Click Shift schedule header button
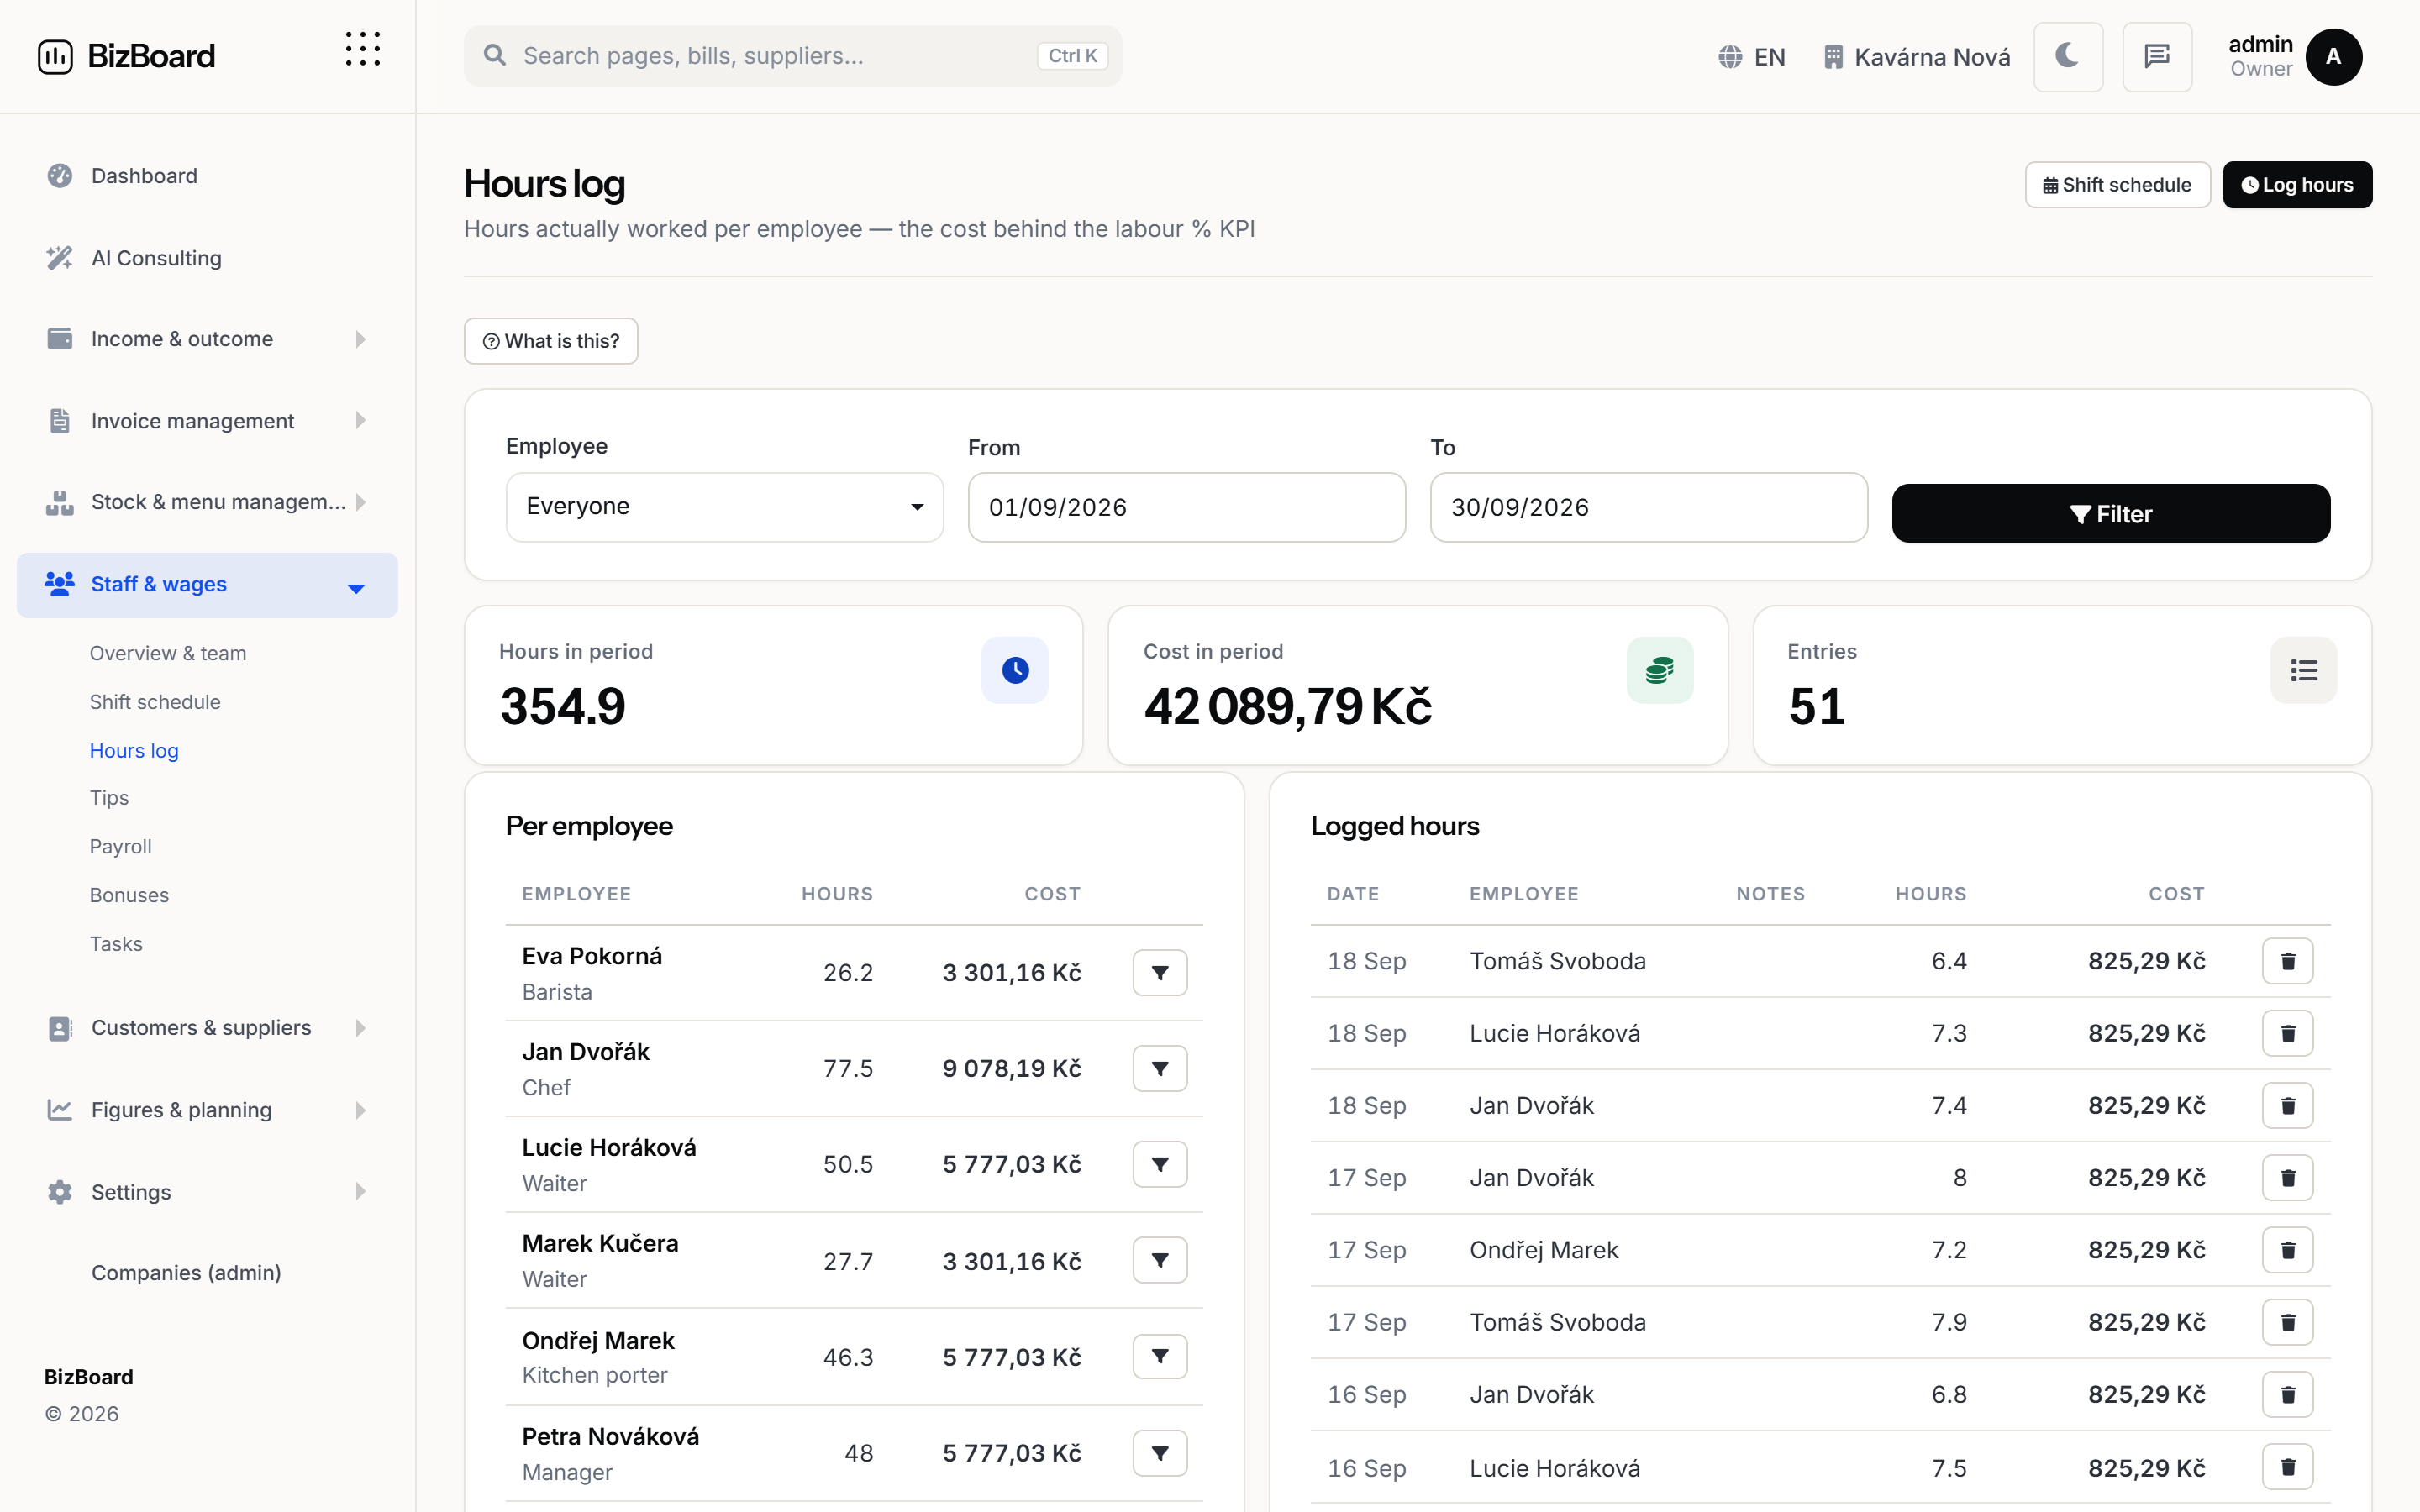2420x1512 pixels. (x=2117, y=185)
